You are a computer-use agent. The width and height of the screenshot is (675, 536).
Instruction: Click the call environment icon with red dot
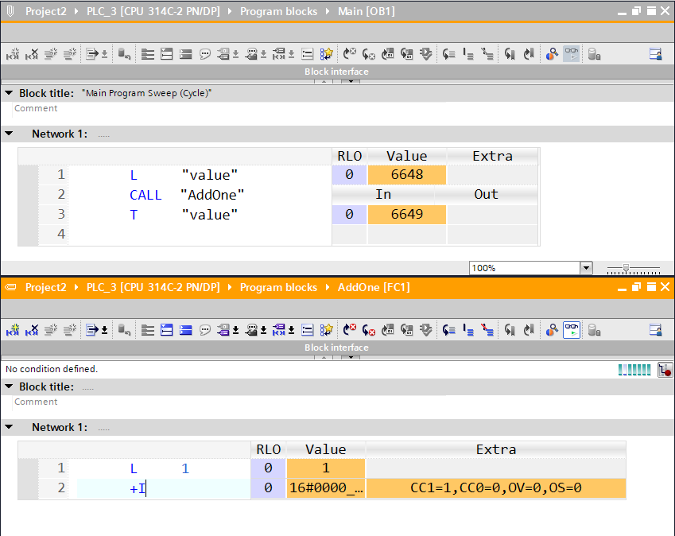[665, 370]
